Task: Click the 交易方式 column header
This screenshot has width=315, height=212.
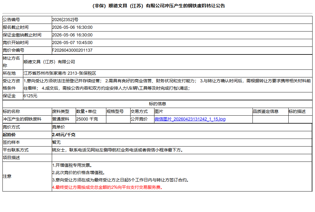Action: [139, 112]
